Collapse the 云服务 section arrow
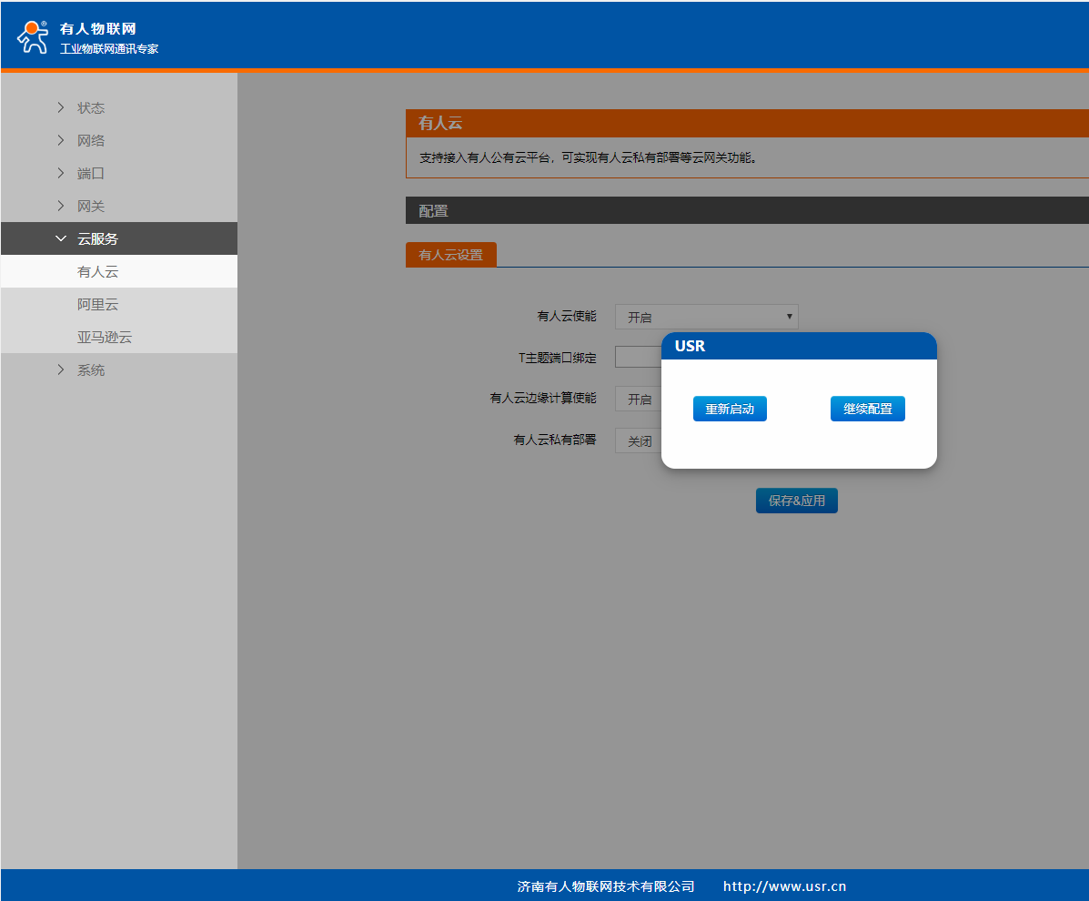The image size is (1089, 901). click(61, 238)
